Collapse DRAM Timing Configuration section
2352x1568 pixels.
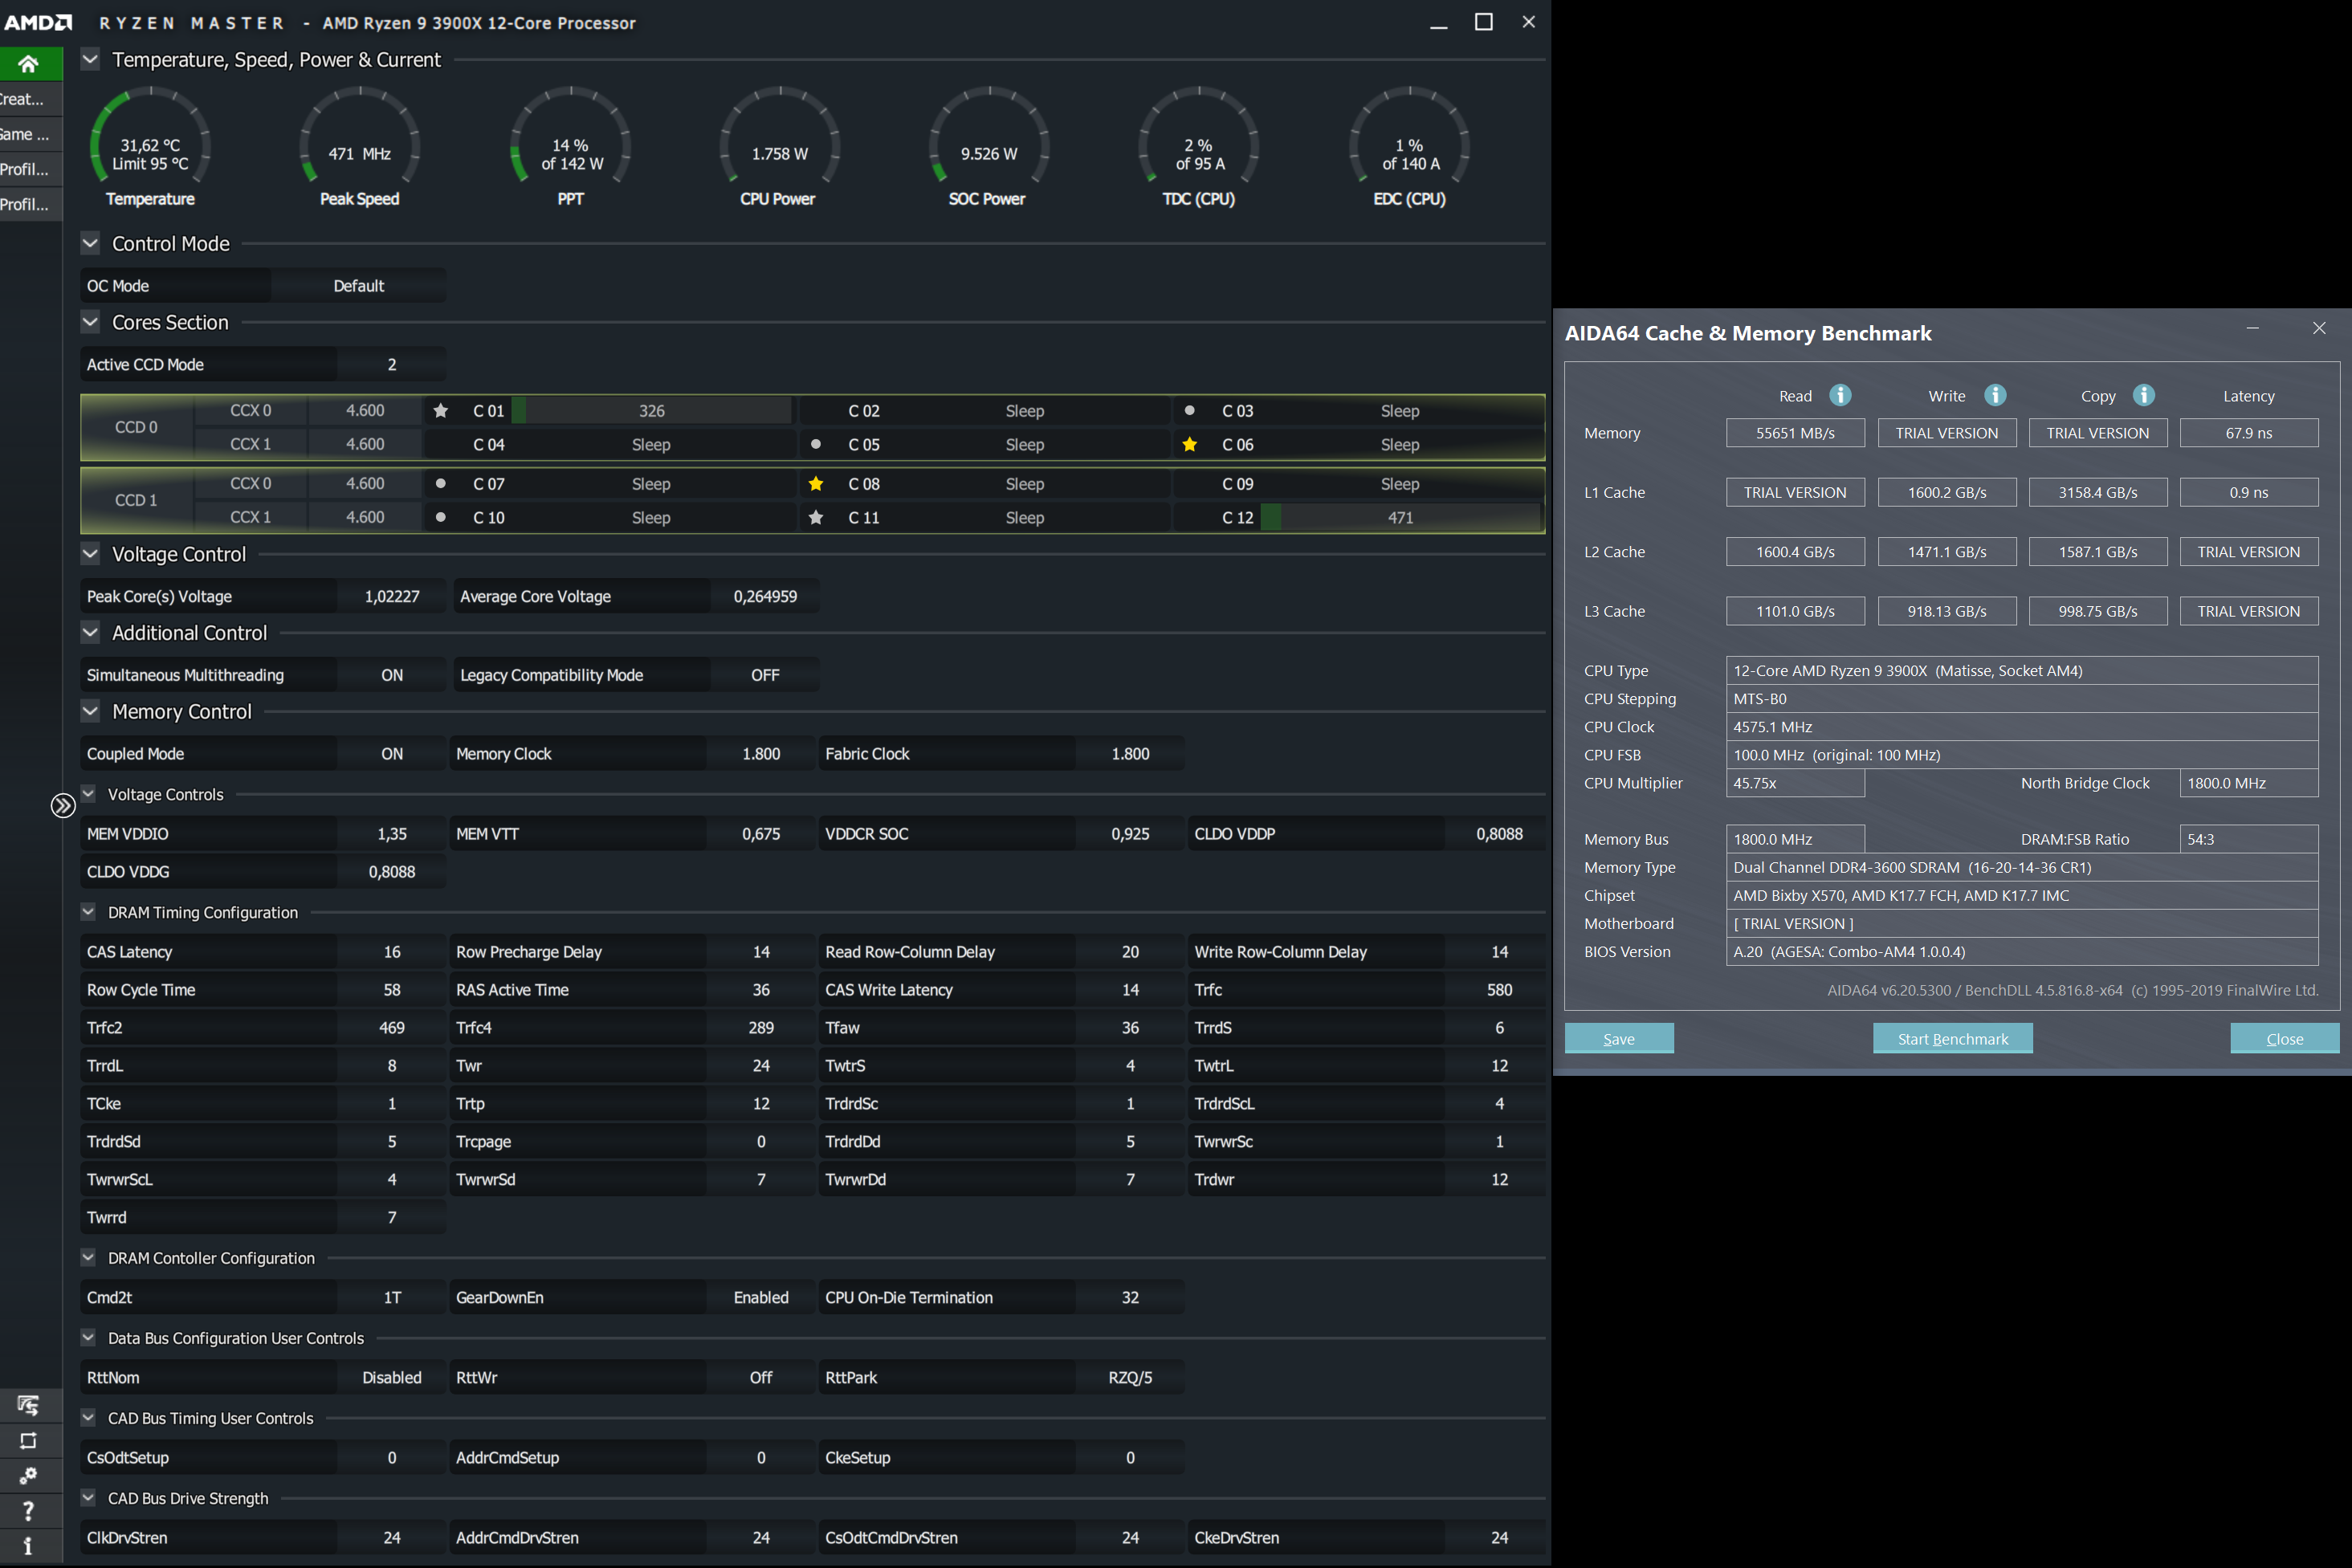[88, 912]
